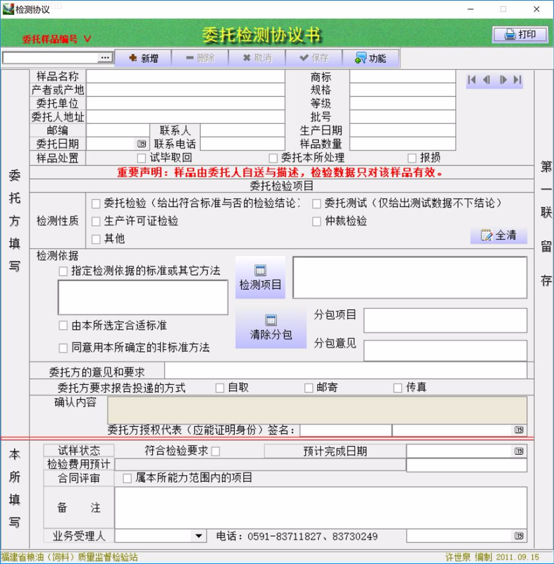Click the 删除 delete button
The width and height of the screenshot is (554, 564).
tap(200, 58)
